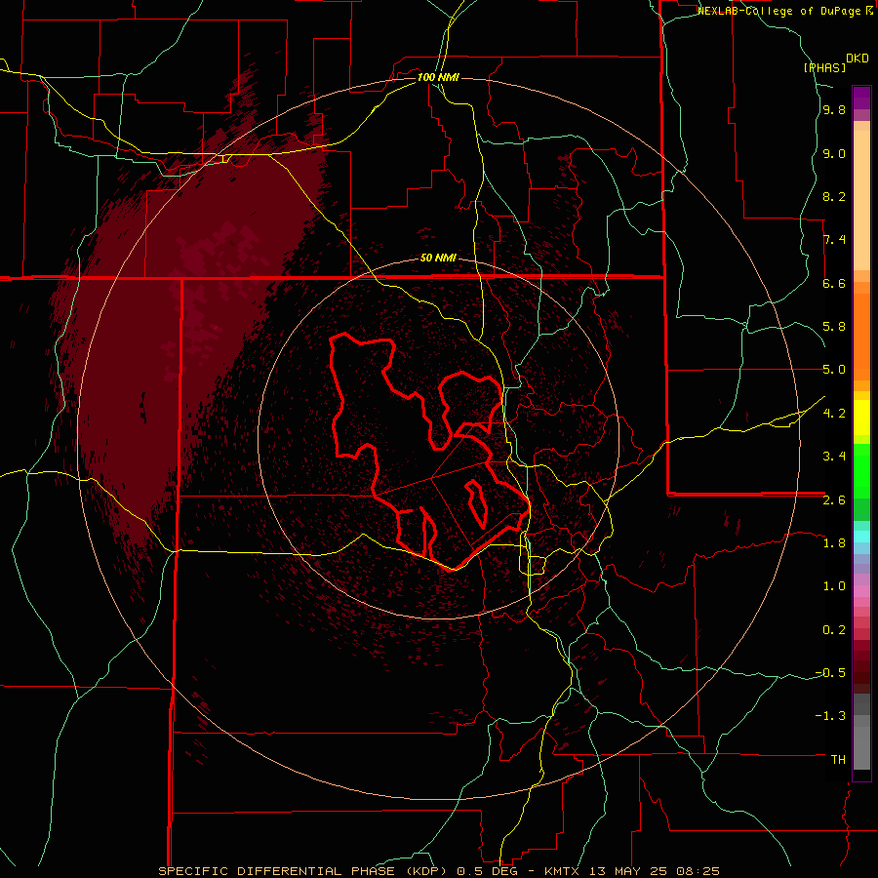Click the 6.6 legend value
Image resolution: width=878 pixels, height=878 pixels.
point(834,283)
